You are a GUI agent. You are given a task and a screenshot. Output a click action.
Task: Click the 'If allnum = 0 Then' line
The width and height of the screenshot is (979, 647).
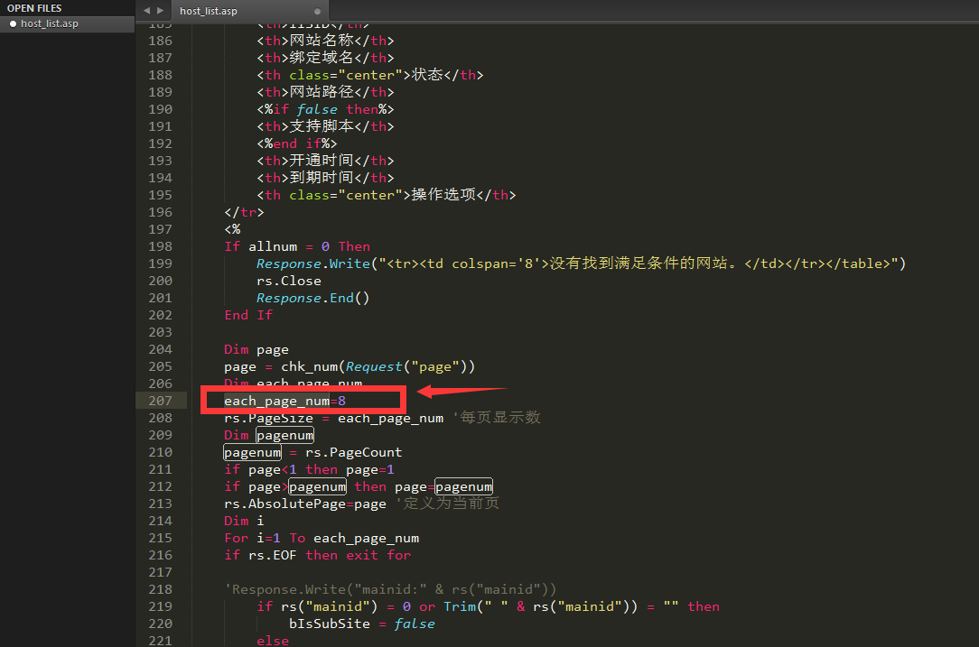click(297, 246)
